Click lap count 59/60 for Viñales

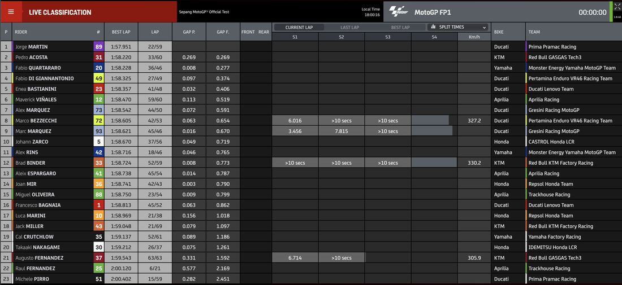(x=155, y=99)
